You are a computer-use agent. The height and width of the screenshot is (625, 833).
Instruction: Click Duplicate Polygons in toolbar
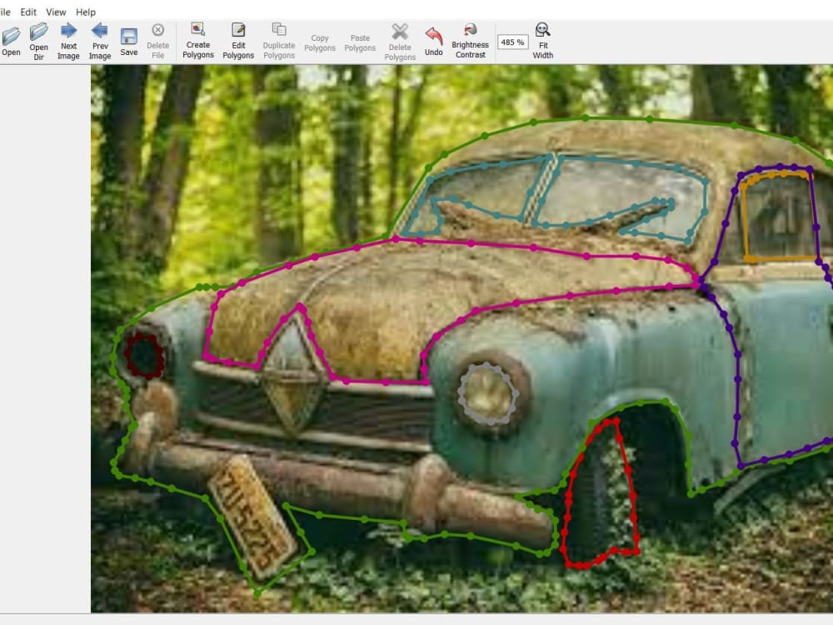coord(279,40)
